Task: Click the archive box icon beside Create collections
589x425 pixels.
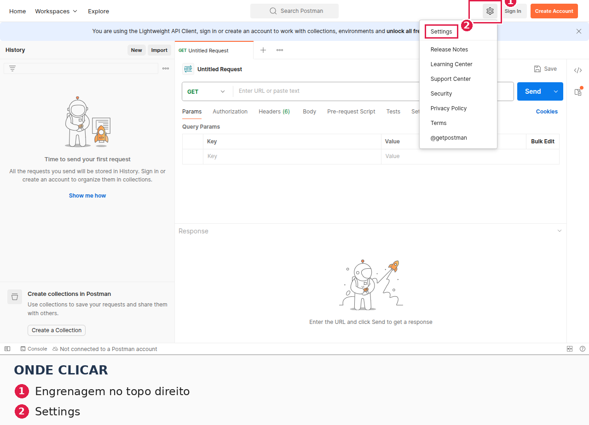Action: 15,297
